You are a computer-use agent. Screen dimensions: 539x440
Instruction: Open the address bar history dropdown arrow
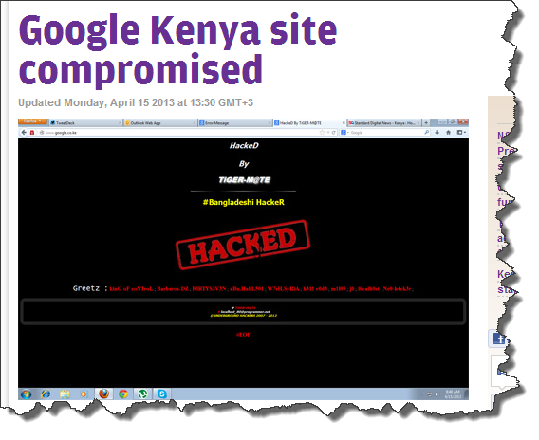point(328,132)
